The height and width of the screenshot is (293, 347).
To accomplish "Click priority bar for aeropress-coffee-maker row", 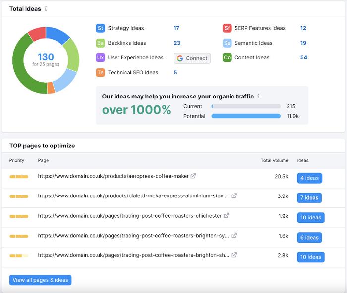I will click(19, 177).
